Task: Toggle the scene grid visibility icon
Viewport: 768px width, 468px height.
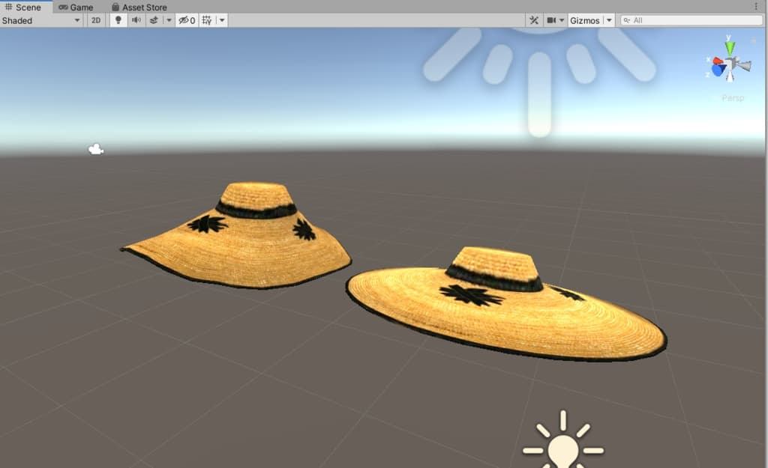Action: (207, 20)
